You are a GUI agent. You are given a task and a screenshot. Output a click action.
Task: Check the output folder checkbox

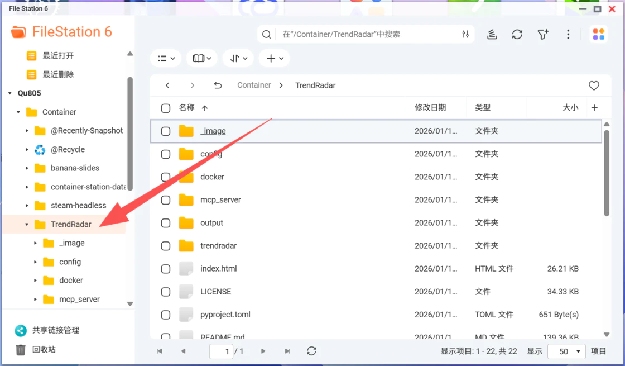click(166, 223)
